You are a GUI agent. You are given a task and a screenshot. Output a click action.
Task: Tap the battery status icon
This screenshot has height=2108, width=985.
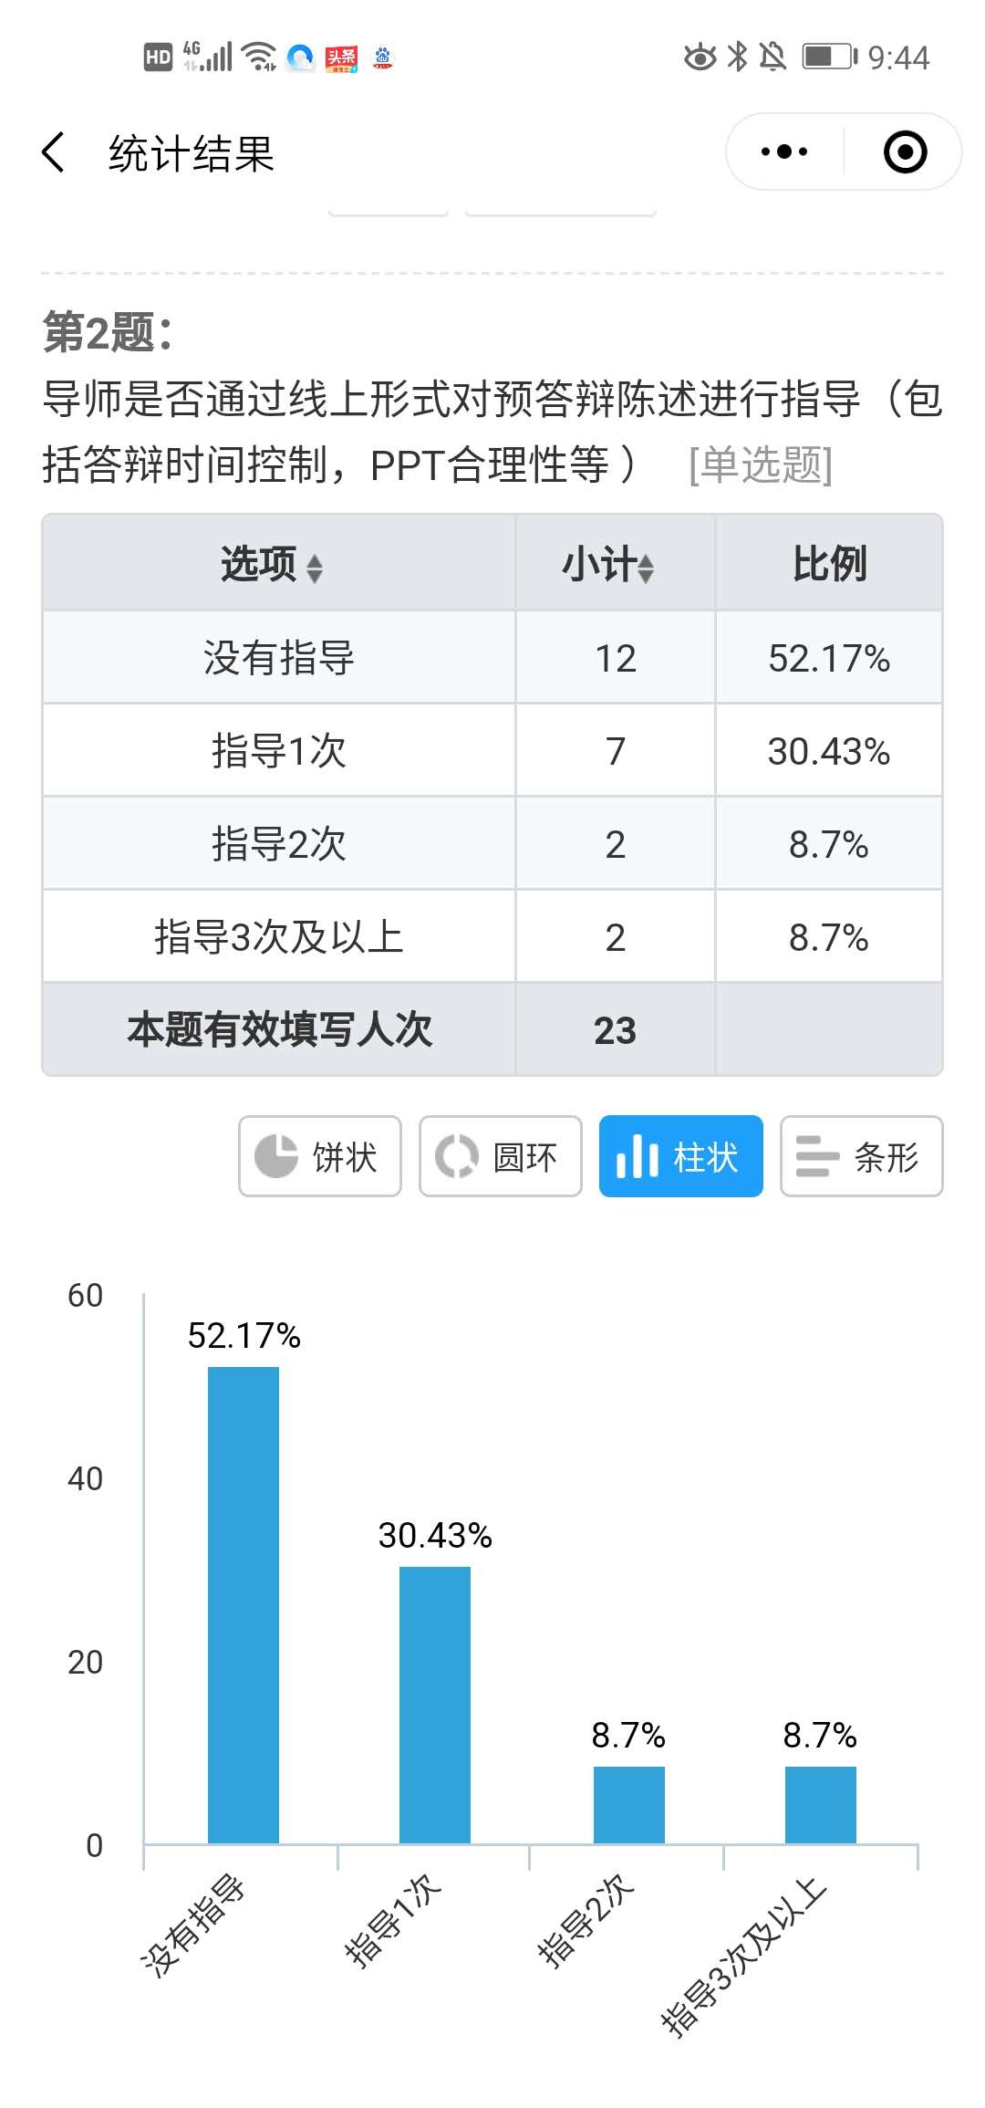coord(829,57)
